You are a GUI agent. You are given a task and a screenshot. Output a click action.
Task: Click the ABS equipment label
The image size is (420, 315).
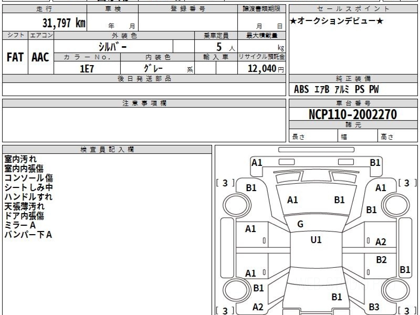(301, 90)
